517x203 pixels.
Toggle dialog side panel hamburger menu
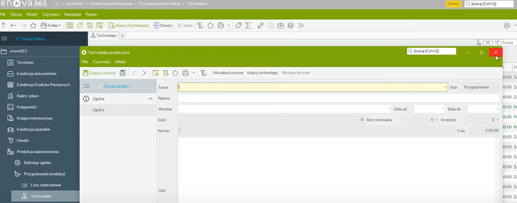coord(87,86)
